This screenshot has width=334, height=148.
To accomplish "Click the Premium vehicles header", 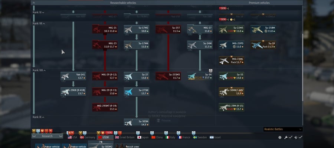I will 259,3.
